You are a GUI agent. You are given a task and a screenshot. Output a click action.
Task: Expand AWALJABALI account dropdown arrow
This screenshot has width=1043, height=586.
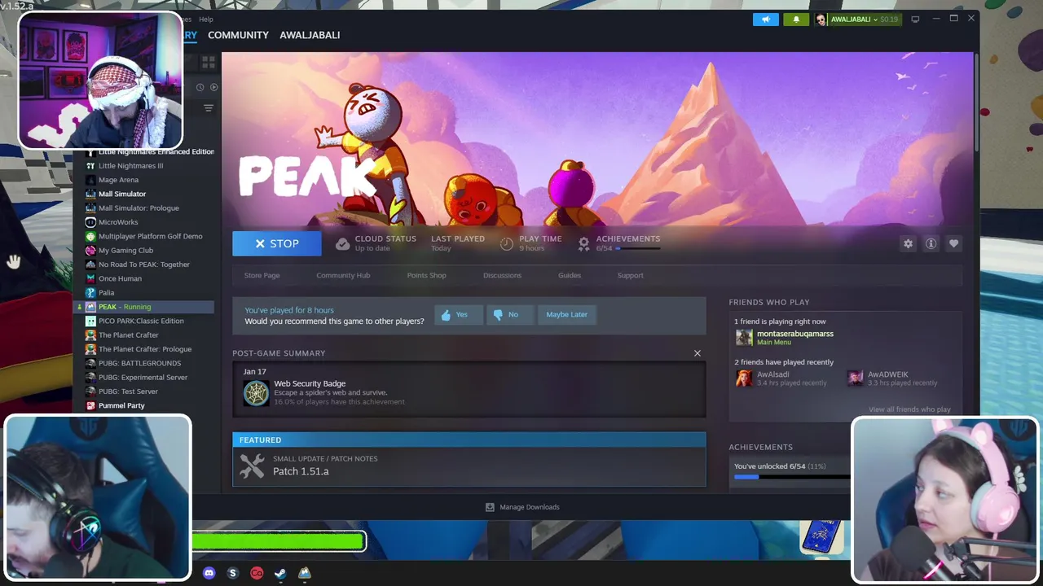click(875, 20)
